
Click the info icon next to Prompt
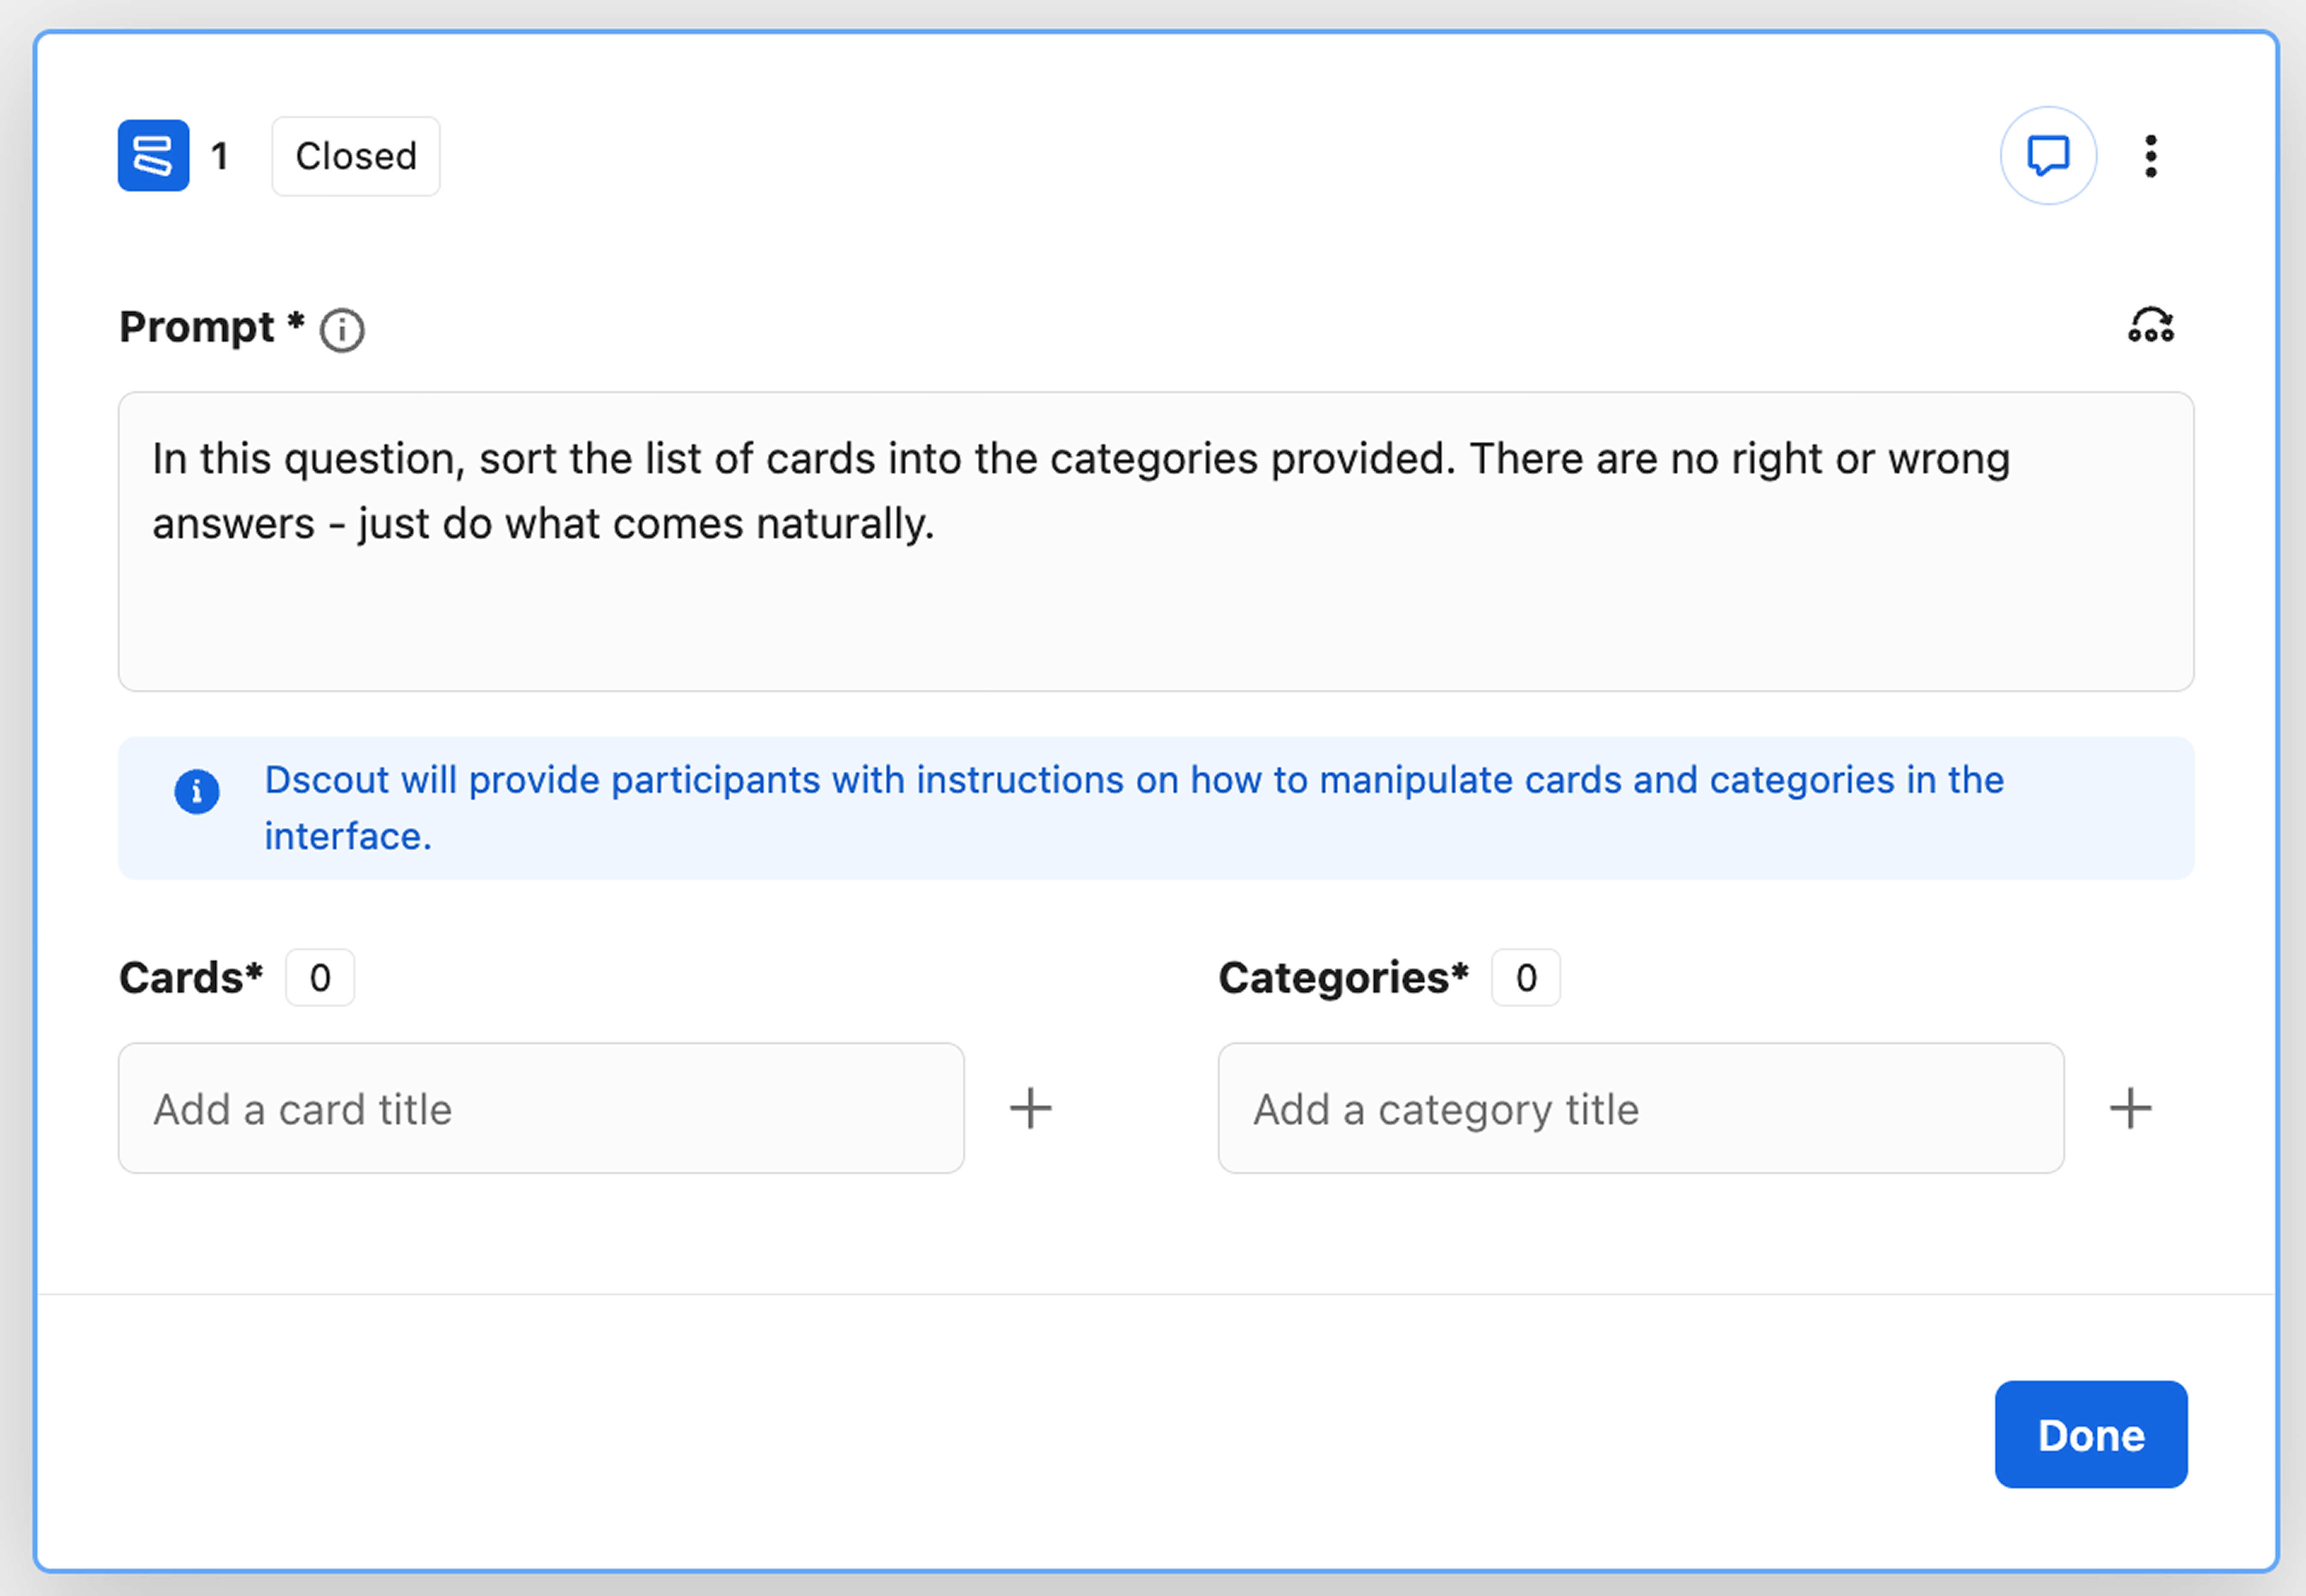pos(342,330)
